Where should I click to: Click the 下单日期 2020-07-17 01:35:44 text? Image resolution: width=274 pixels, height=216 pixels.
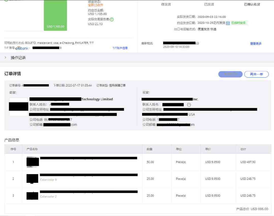click(x=73, y=85)
